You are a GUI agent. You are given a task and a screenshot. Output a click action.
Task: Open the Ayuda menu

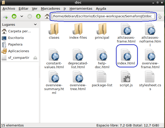[101, 9]
